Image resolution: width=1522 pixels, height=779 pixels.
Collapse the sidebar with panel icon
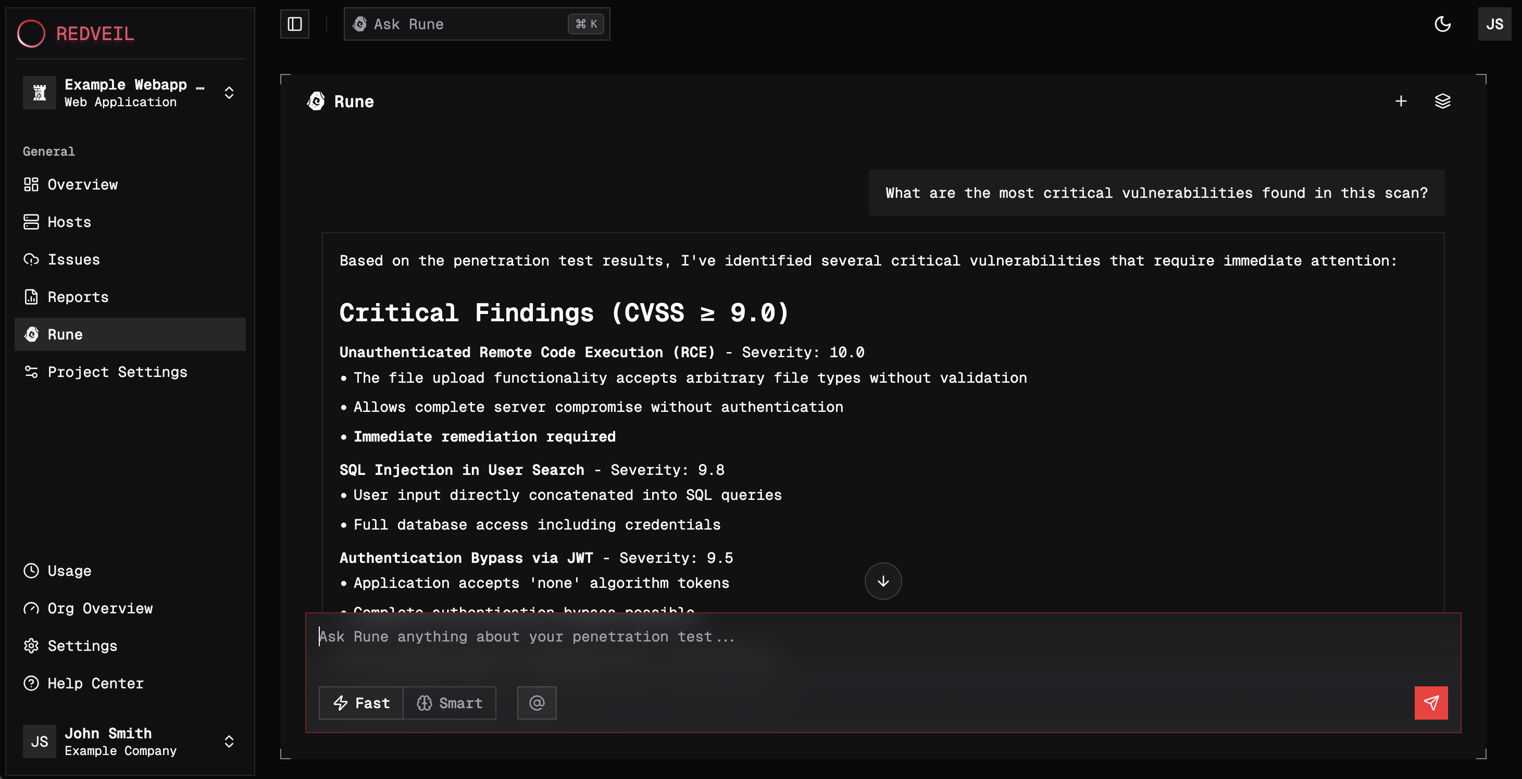click(295, 24)
